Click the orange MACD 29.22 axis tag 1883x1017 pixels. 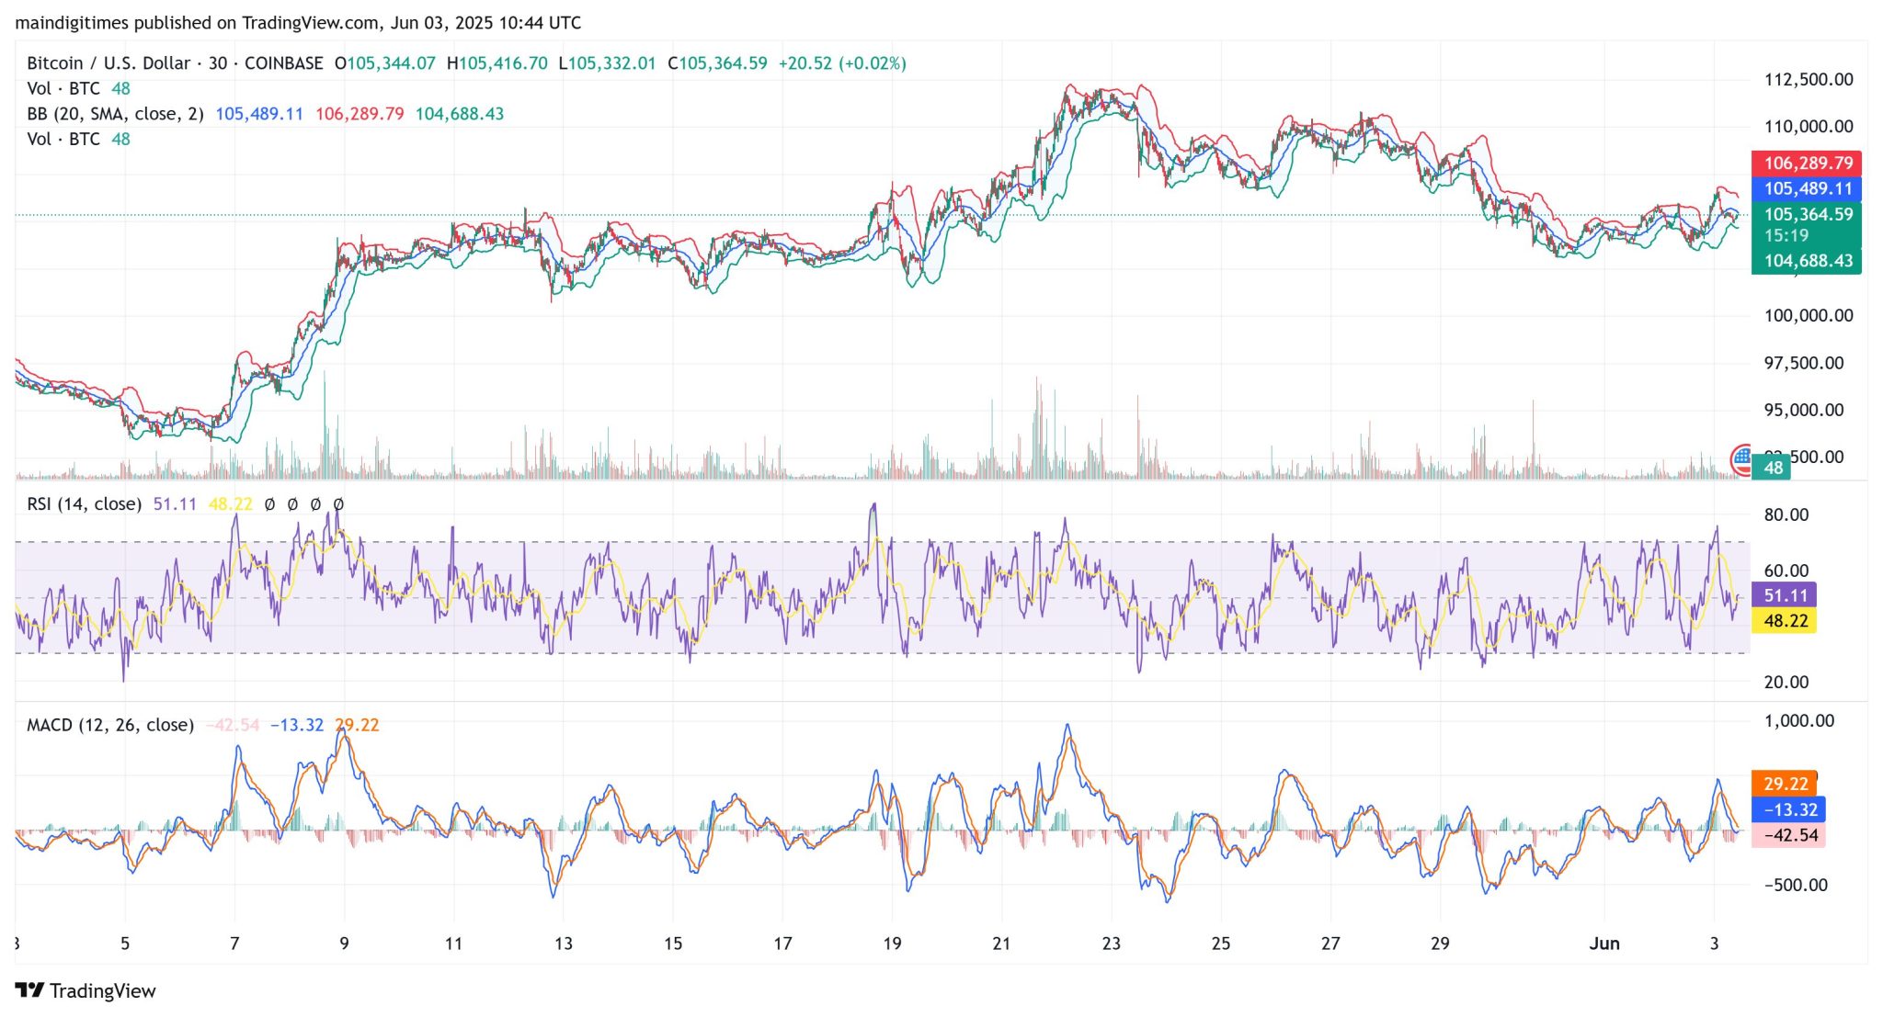pyautogui.click(x=1785, y=784)
